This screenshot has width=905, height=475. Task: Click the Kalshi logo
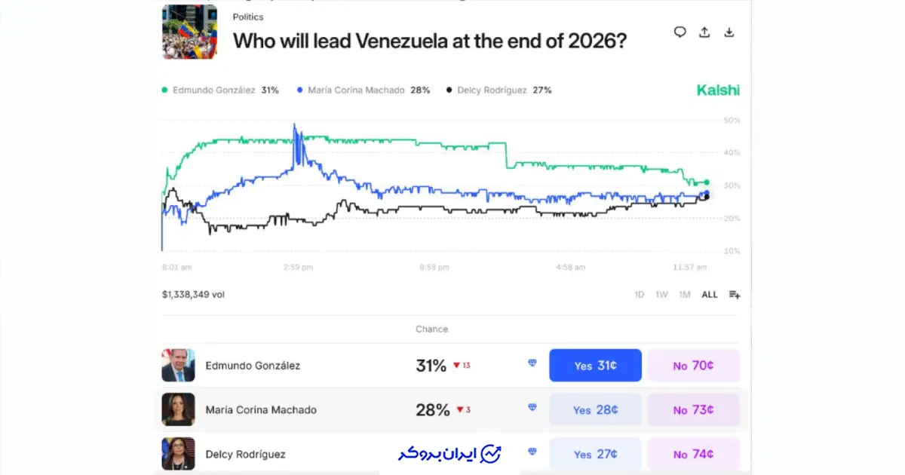click(x=718, y=90)
